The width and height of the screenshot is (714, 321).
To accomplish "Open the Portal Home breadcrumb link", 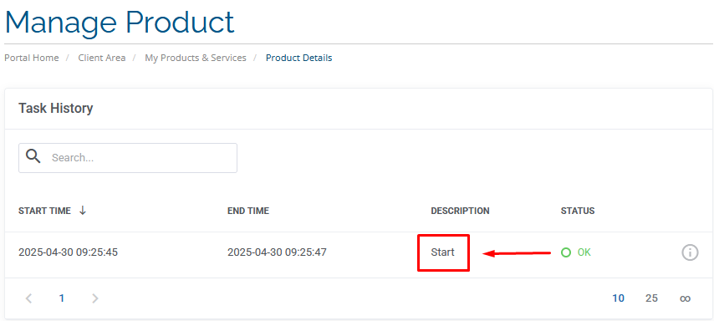I will click(x=32, y=58).
